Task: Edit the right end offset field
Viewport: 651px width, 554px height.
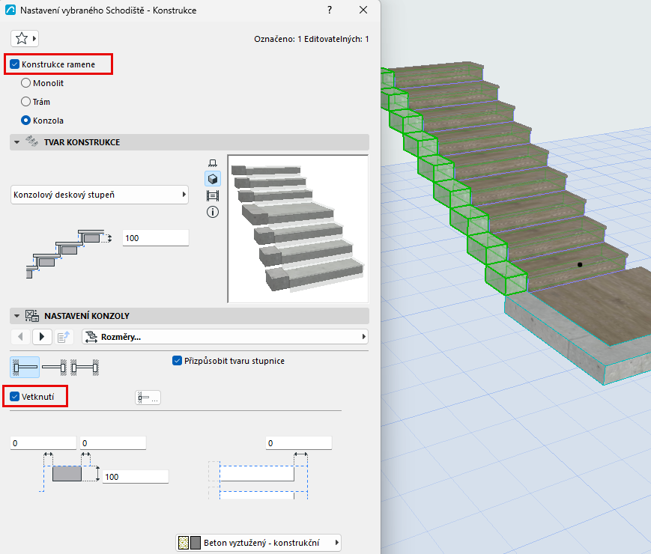Action: pyautogui.click(x=298, y=442)
